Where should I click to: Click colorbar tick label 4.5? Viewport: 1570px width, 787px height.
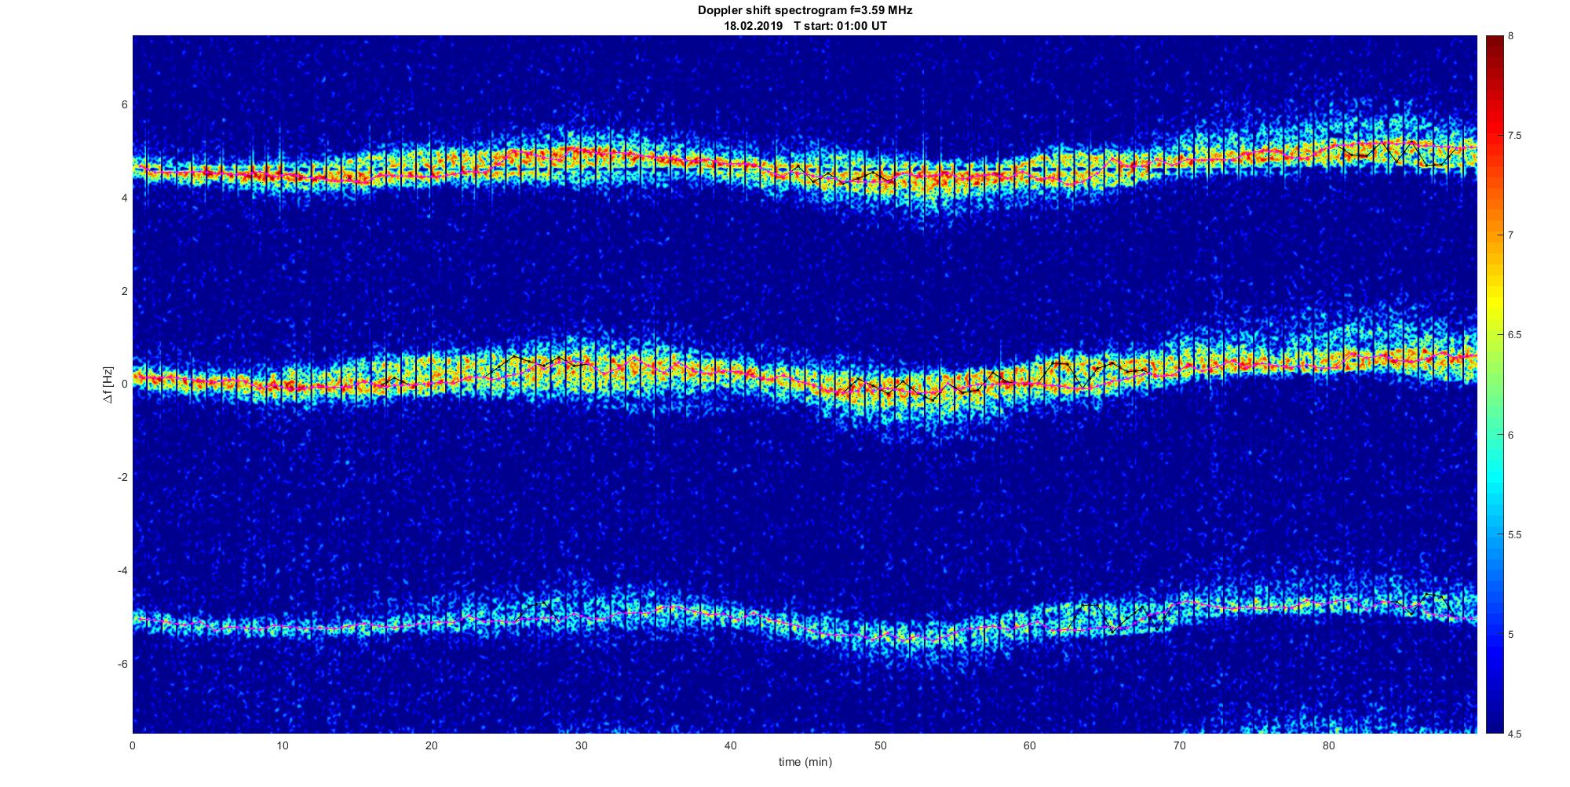(1514, 734)
